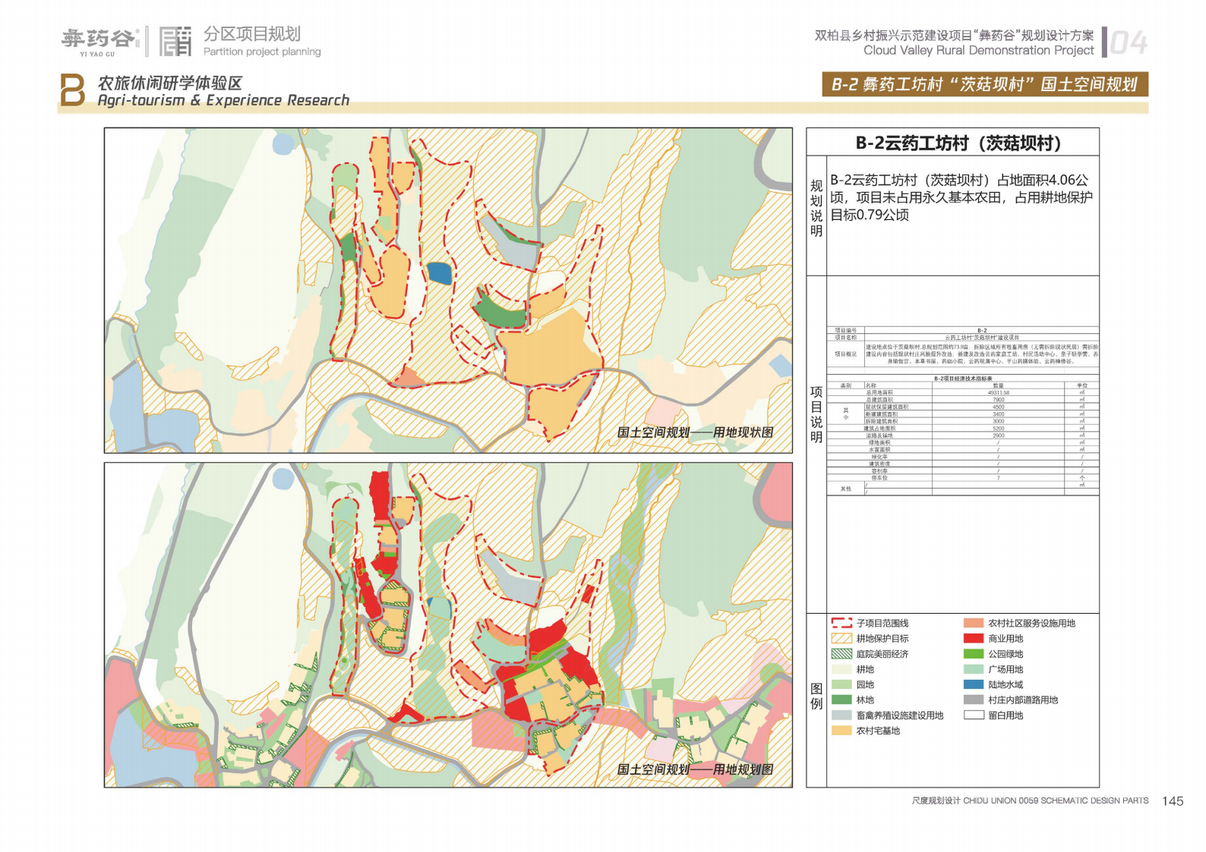Click the large golden letter B icon

click(x=72, y=90)
